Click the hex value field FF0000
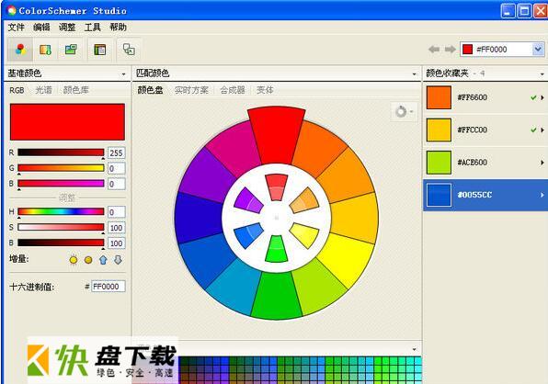Image resolution: width=548 pixels, height=384 pixels. coord(108,287)
